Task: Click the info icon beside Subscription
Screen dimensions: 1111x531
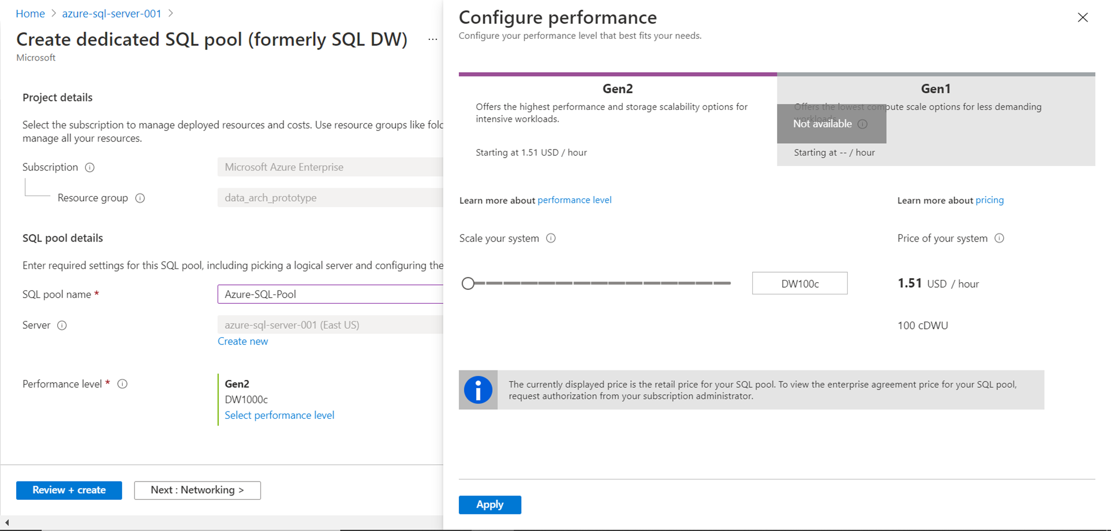Action: 89,167
